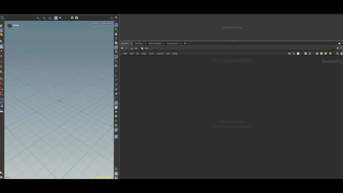Image resolution: width=343 pixels, height=193 pixels.
Task: Open the Layout menu
Action: 160,54
